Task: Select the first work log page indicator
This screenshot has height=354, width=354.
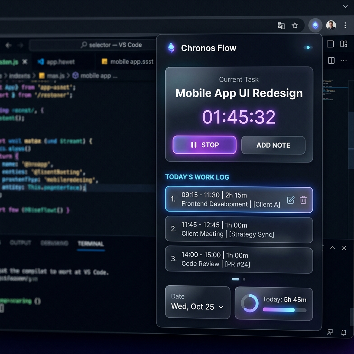Action: pyautogui.click(x=235, y=279)
